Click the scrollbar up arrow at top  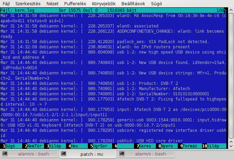(231, 10)
